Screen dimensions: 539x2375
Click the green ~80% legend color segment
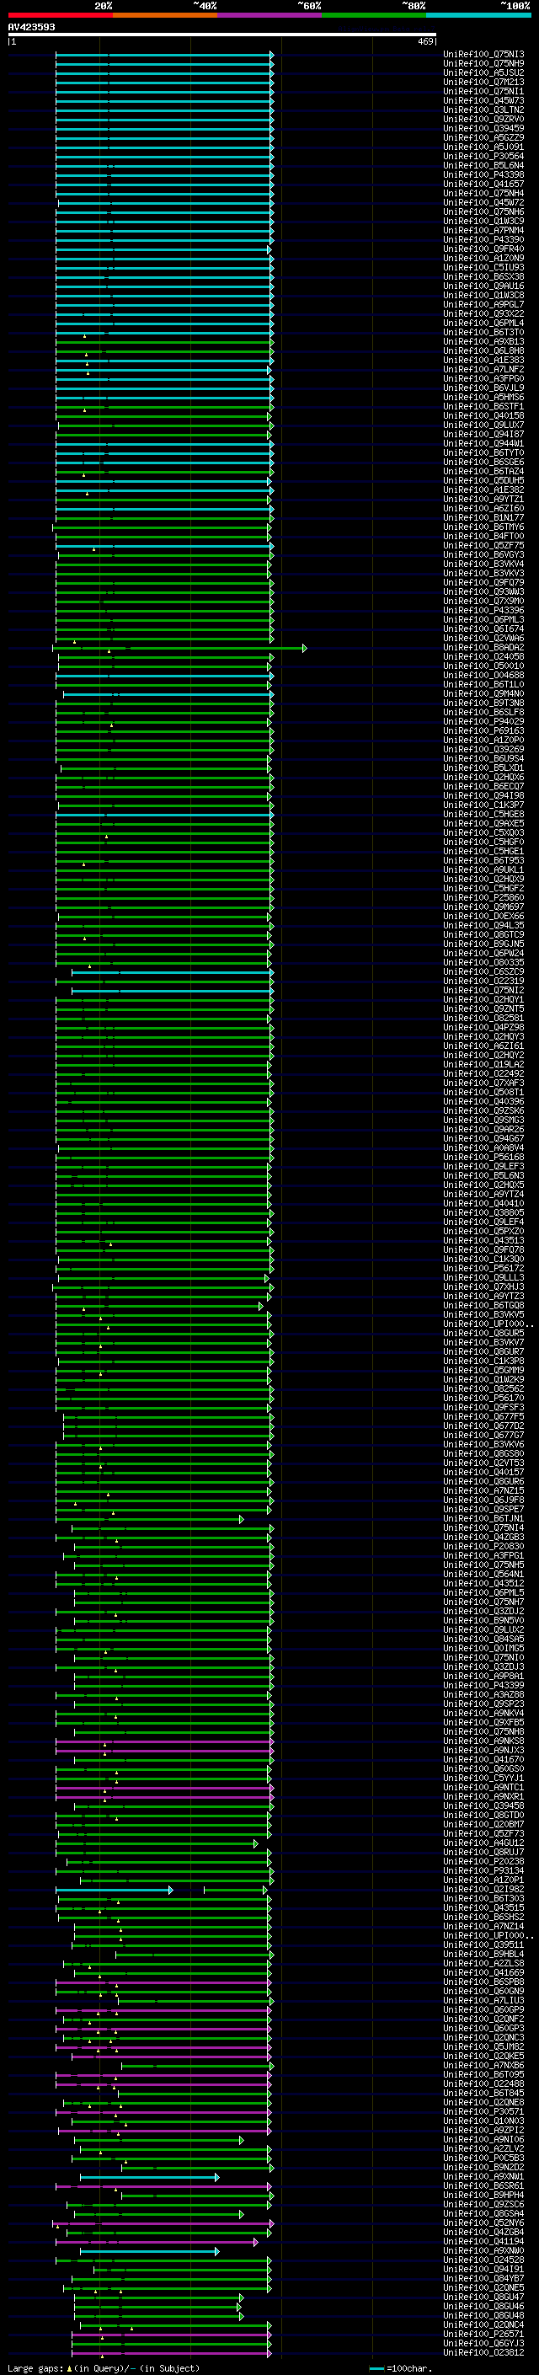pos(374,15)
